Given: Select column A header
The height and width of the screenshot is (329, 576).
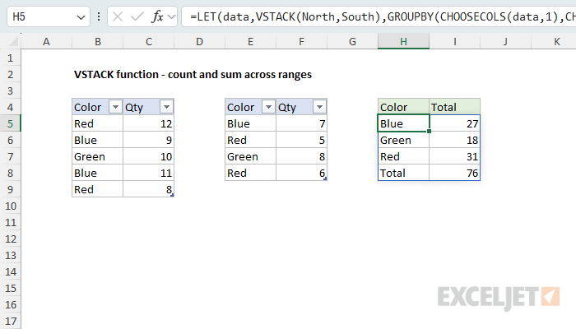Looking at the screenshot, I should 46,41.
